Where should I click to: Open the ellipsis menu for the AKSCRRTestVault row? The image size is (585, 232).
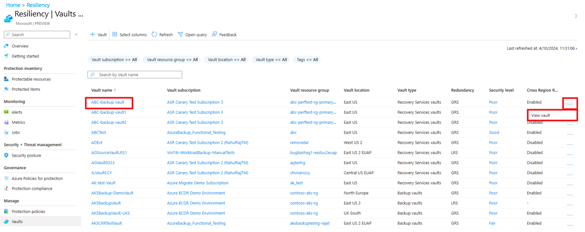pyautogui.click(x=570, y=225)
